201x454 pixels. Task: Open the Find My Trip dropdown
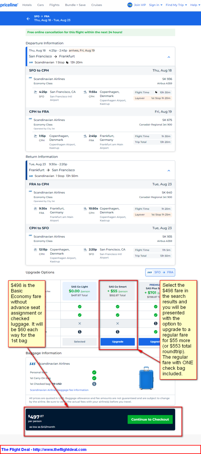176,5
